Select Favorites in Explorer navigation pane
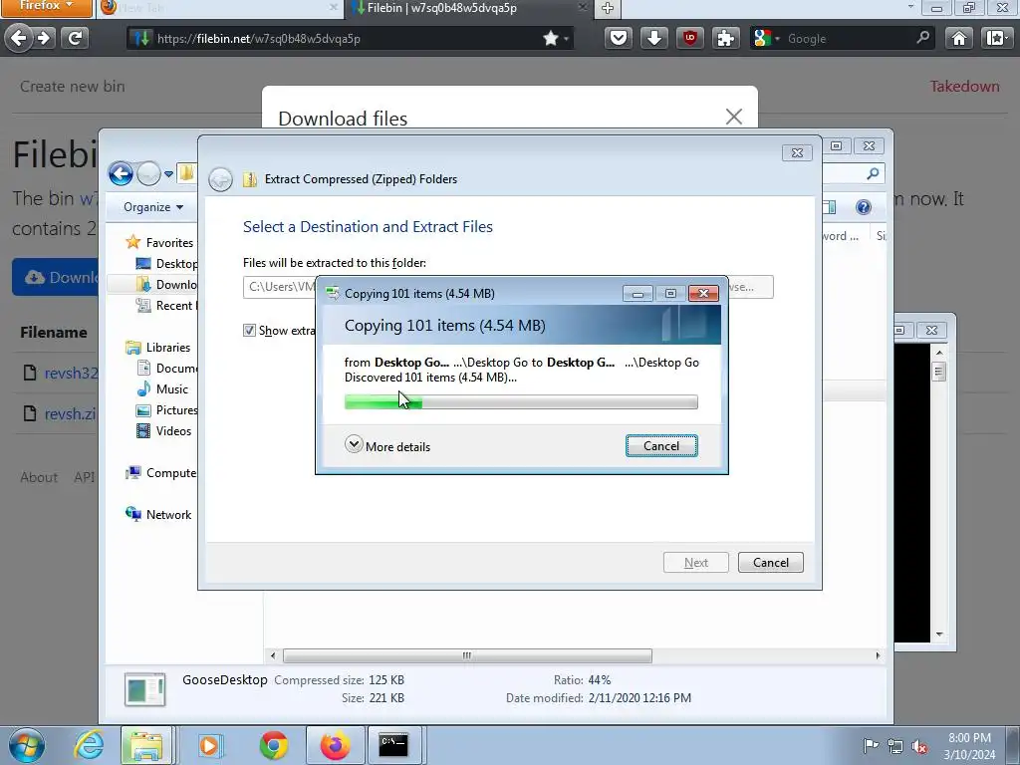 (169, 243)
